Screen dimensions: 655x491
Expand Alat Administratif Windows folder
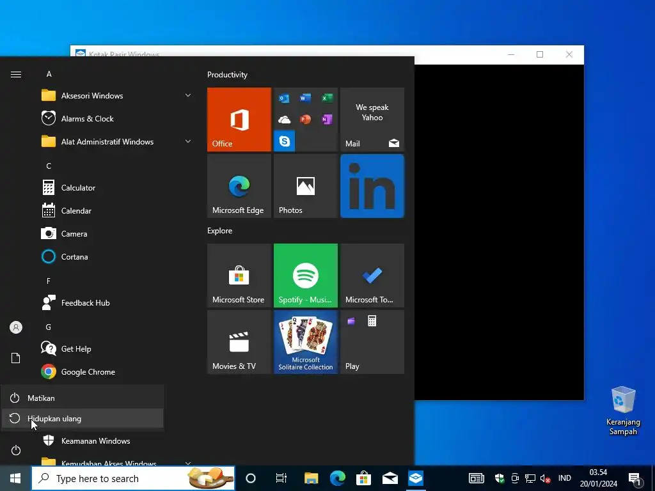[x=117, y=141]
